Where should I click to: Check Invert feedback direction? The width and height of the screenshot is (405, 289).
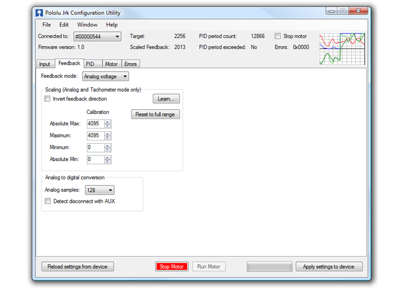click(x=47, y=99)
